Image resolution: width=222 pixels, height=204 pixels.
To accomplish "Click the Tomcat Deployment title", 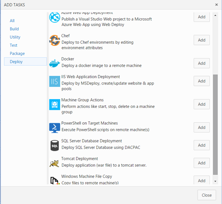I will click(80, 159).
